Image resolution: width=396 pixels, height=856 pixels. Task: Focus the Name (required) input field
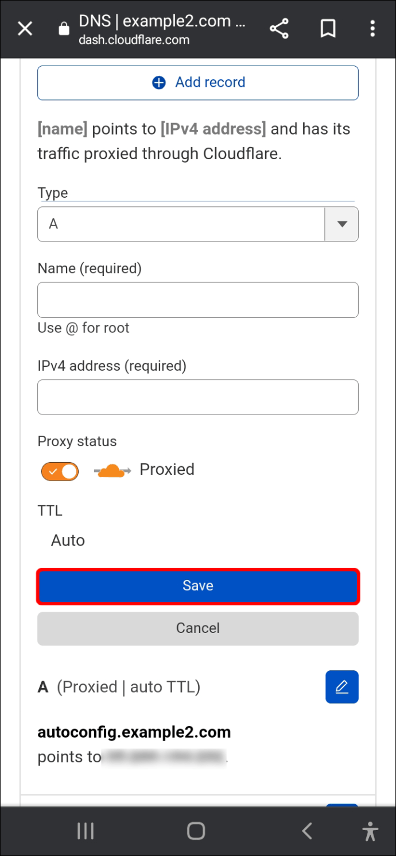[198, 300]
